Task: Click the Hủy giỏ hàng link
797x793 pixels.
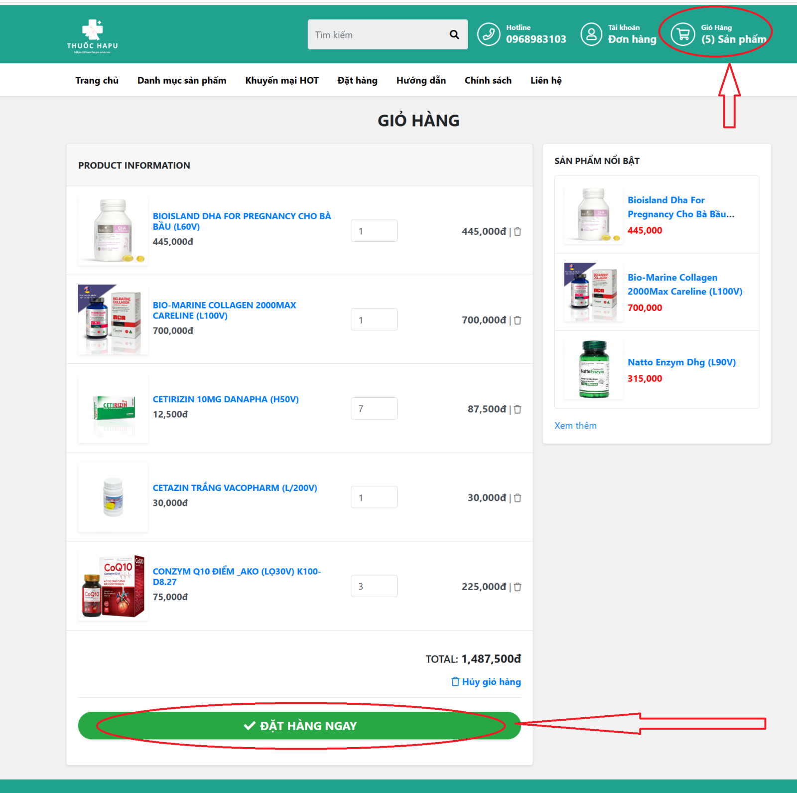Action: (486, 682)
